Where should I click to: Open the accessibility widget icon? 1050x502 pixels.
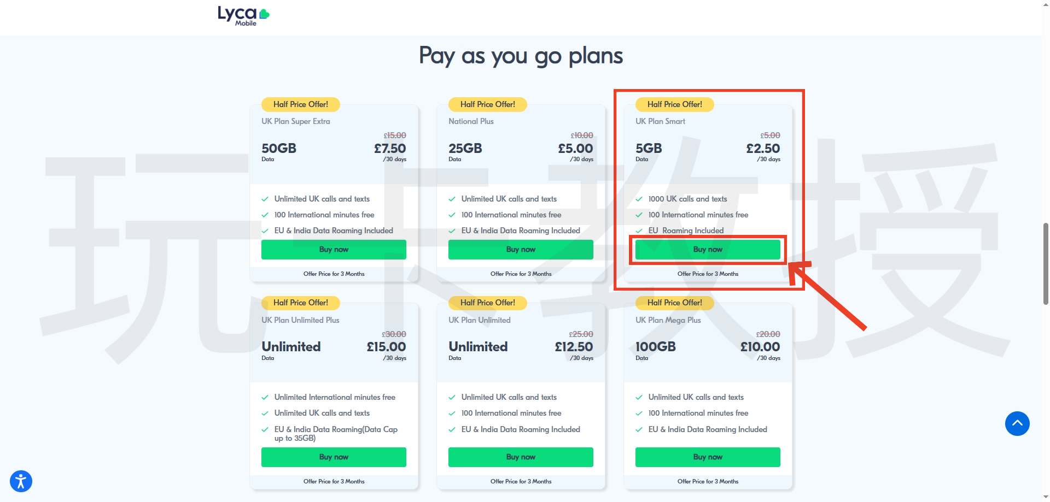point(21,481)
